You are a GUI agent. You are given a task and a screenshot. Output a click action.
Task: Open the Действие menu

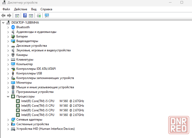(20, 9)
